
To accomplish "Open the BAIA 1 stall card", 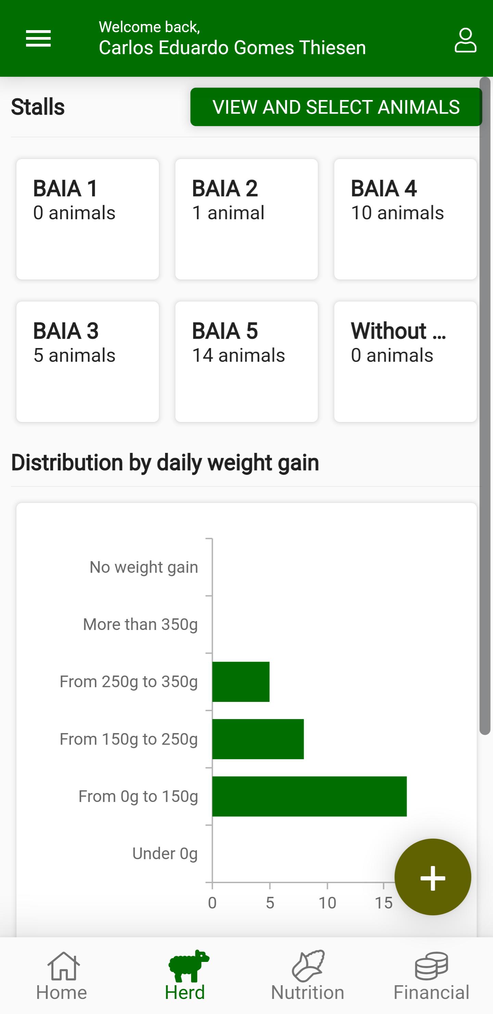I will pyautogui.click(x=88, y=219).
